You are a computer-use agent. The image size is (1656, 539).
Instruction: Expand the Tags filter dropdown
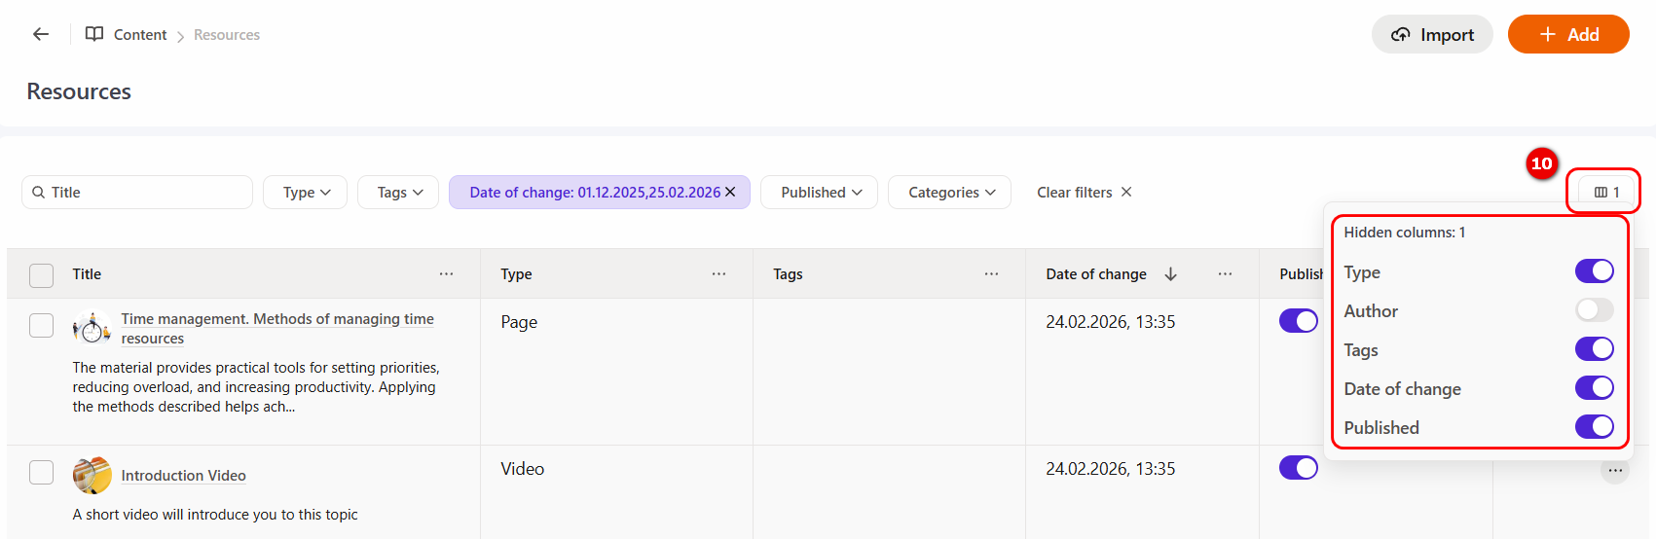pos(399,193)
